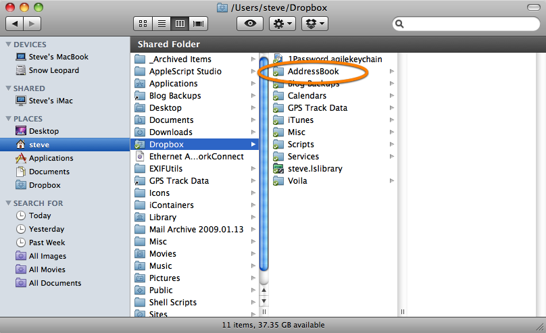Click the first column's scroll up arrow
The width and height of the screenshot is (546, 333).
pos(264,290)
